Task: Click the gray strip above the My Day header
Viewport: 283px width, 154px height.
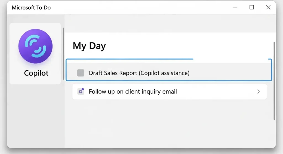Action: [x=169, y=24]
